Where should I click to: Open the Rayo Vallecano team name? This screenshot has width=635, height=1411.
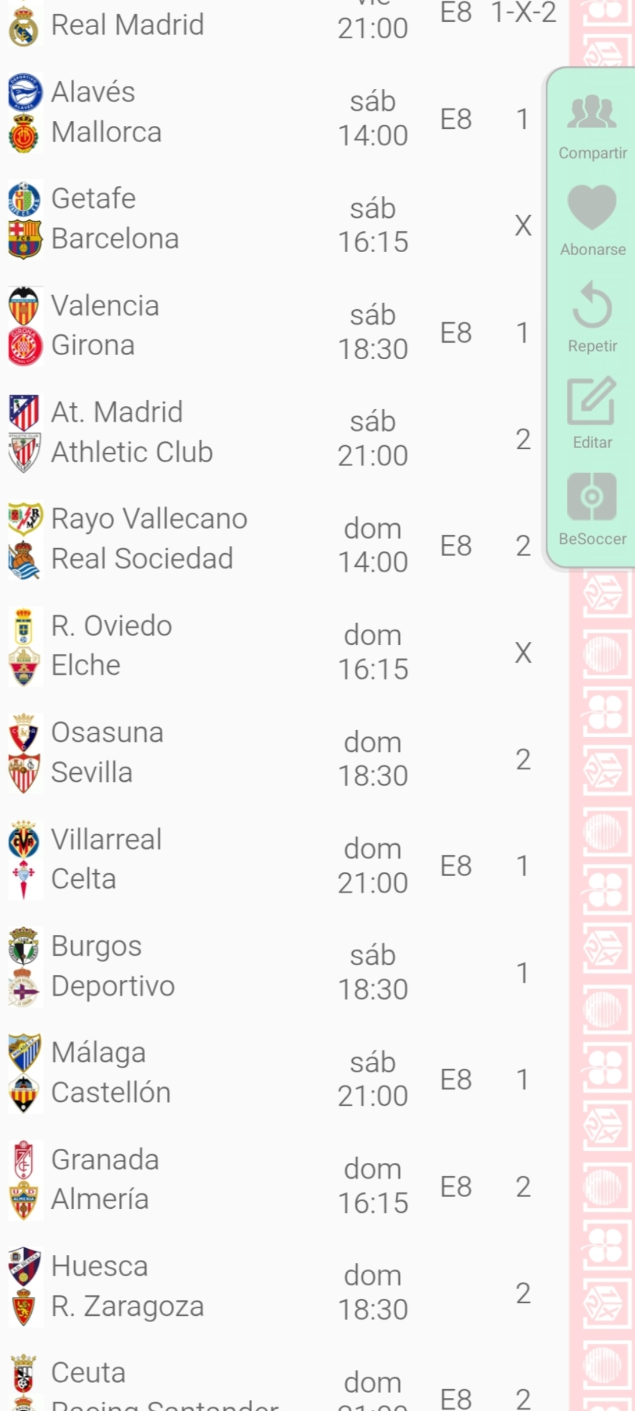(149, 519)
